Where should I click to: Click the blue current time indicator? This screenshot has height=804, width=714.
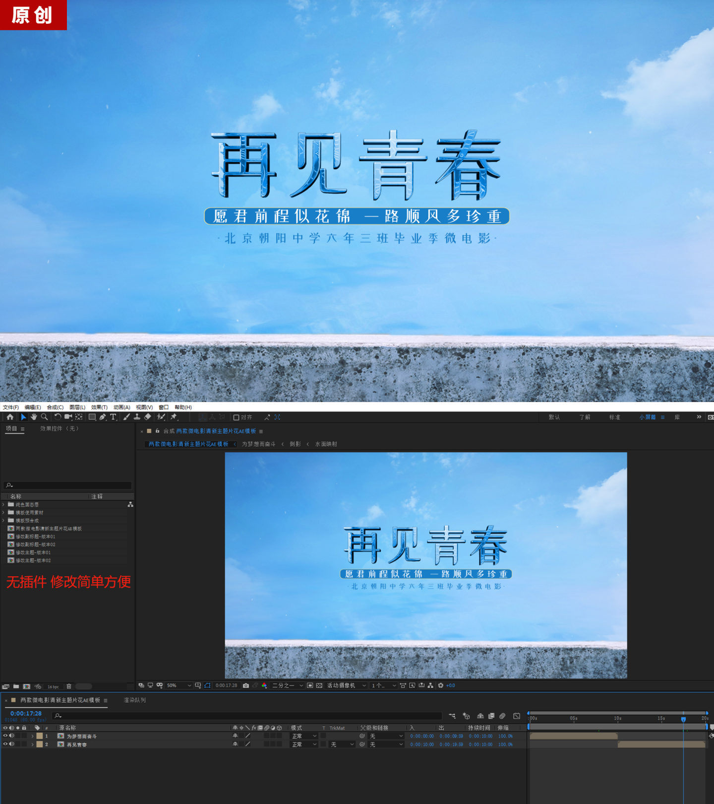coord(683,719)
